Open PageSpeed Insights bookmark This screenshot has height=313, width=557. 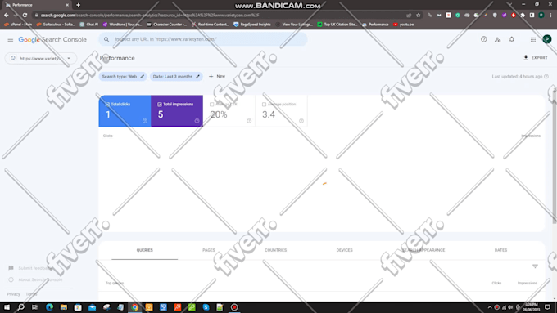(x=252, y=25)
